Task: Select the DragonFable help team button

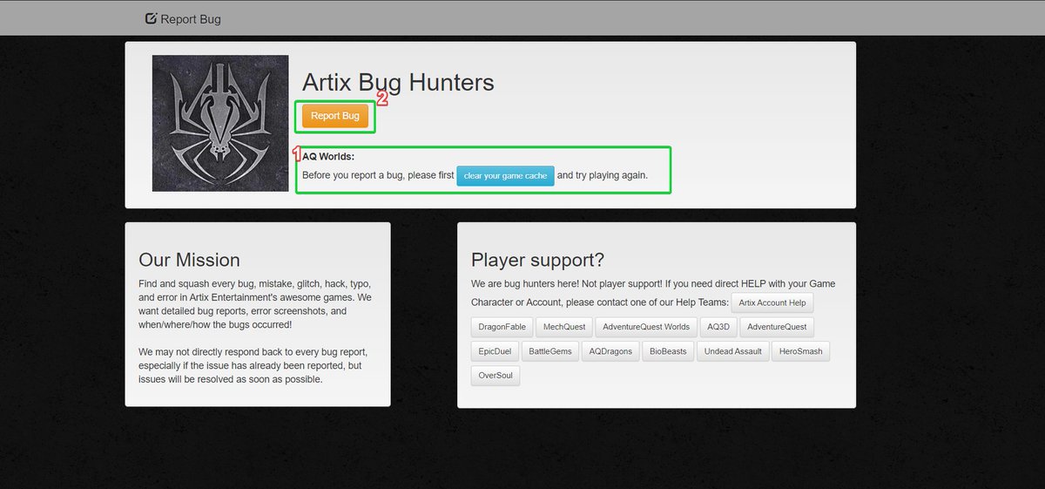Action: [500, 327]
